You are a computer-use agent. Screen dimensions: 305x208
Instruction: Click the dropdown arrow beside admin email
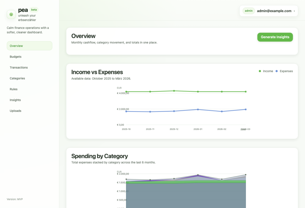(x=294, y=11)
